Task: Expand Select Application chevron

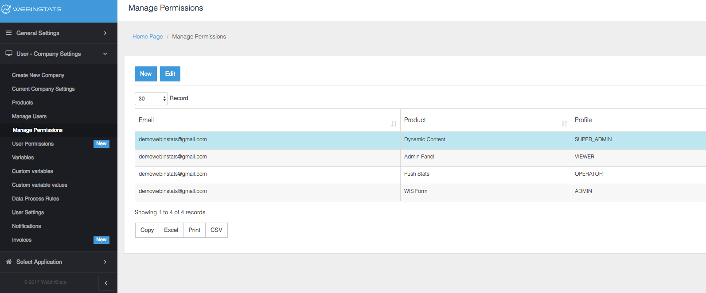Action: [105, 262]
